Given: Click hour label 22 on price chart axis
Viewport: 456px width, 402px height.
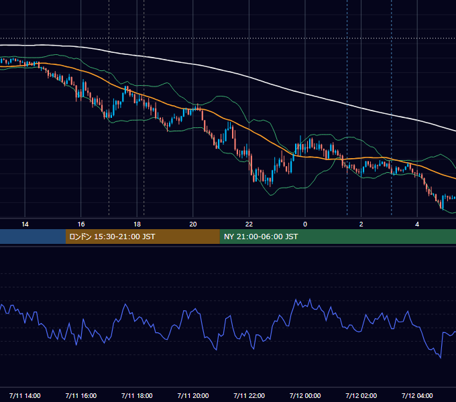Looking at the screenshot, I should pyautogui.click(x=249, y=224).
